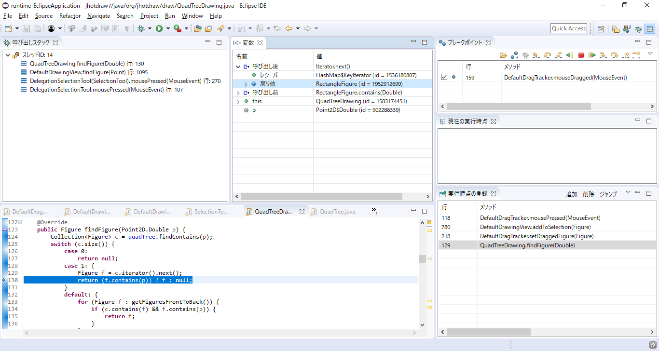Image resolution: width=659 pixels, height=351 pixels.
Task: Click the Open Task folder icon
Action: pyautogui.click(x=209, y=28)
